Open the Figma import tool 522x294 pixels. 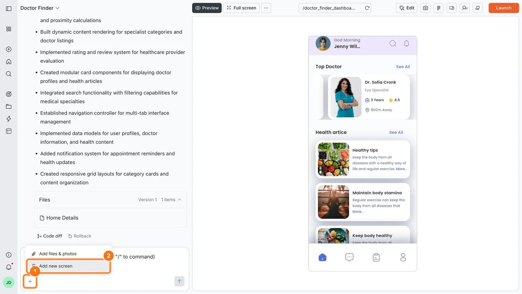[438, 8]
